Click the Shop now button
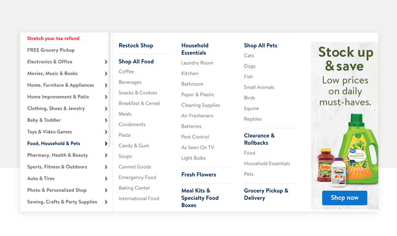 pos(345,198)
